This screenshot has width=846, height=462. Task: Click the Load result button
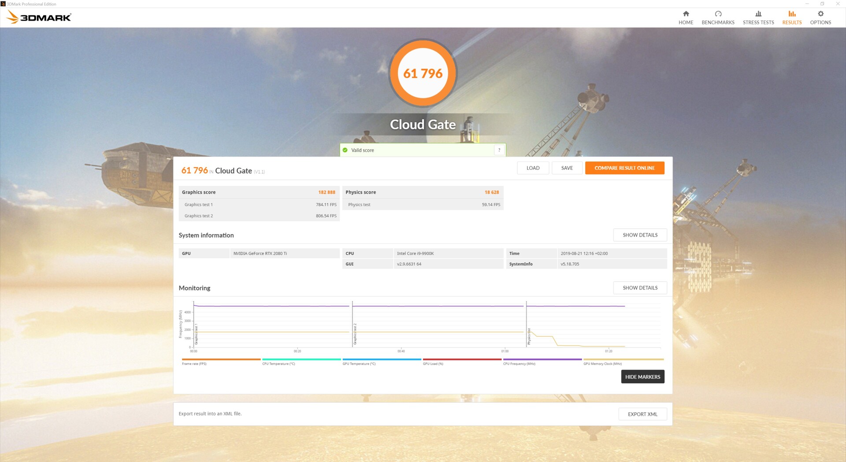click(533, 168)
